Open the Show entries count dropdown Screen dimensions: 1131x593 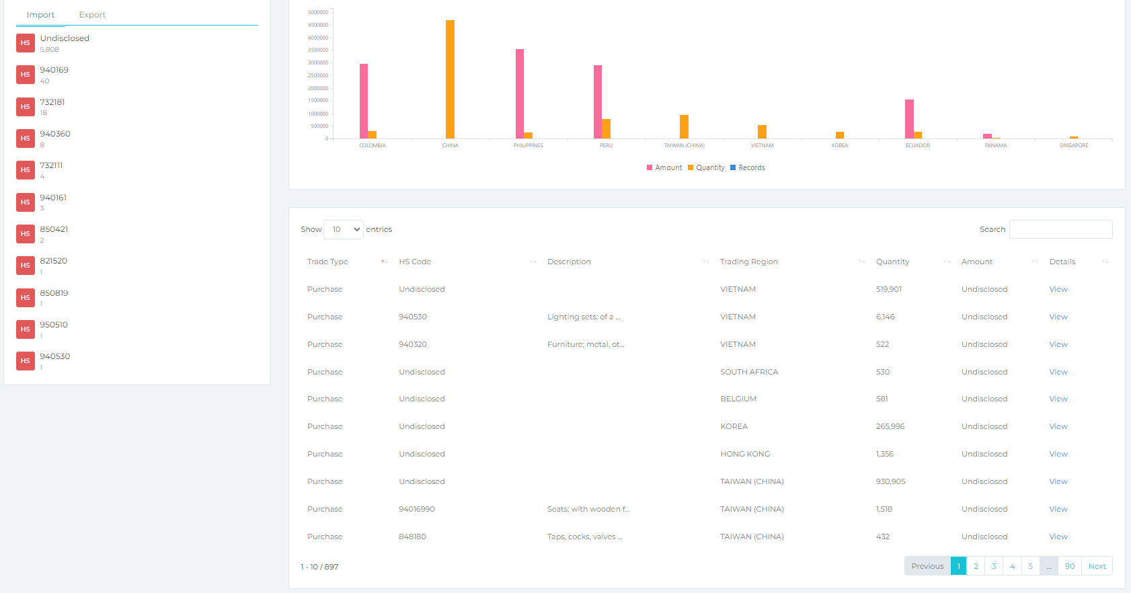pyautogui.click(x=344, y=229)
